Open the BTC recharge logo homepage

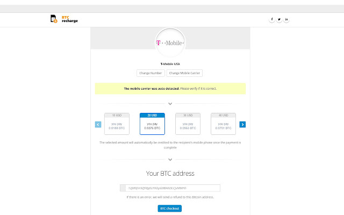[x=64, y=19]
